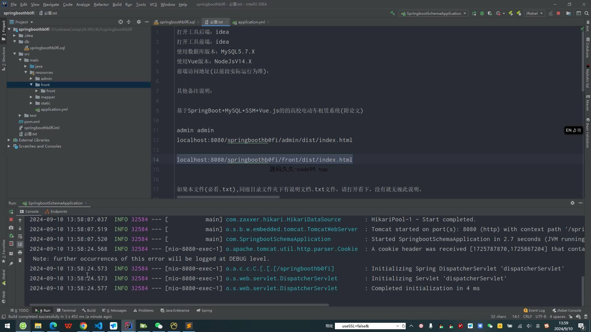Expand the java folder
The width and height of the screenshot is (591, 332).
[x=26, y=66]
